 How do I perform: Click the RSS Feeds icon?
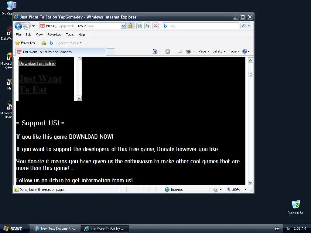[x=168, y=52]
